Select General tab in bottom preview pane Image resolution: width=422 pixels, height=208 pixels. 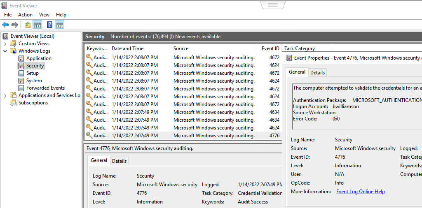[99, 160]
